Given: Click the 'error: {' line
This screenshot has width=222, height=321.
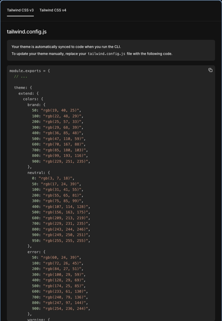Looking at the screenshot, I should (36, 252).
